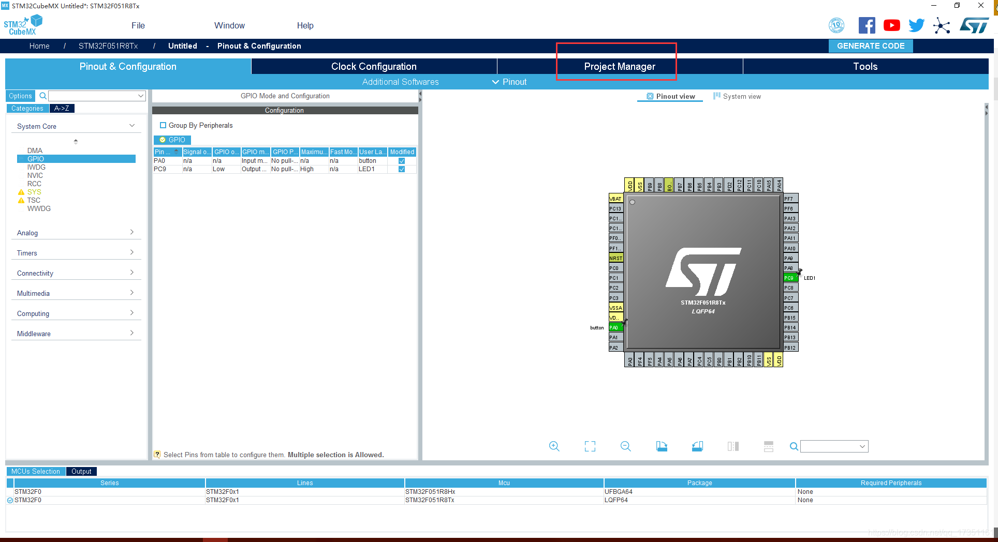Open the YouTube link icon
Screen dimensions: 998x542
891,25
